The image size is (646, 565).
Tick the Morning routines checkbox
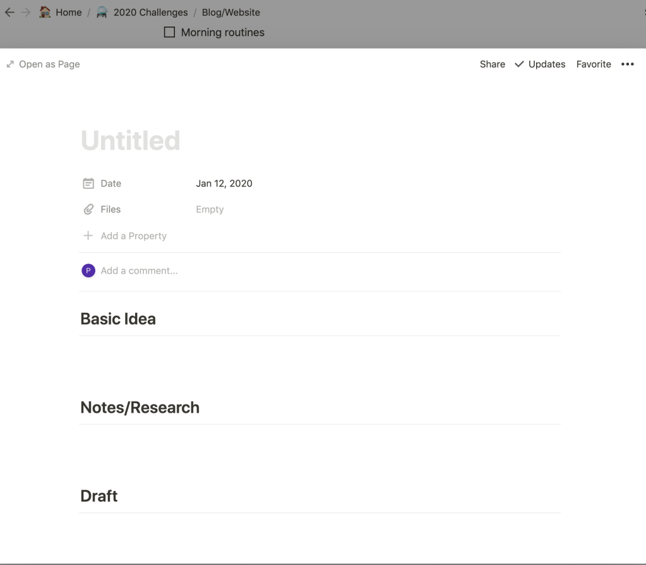[169, 32]
